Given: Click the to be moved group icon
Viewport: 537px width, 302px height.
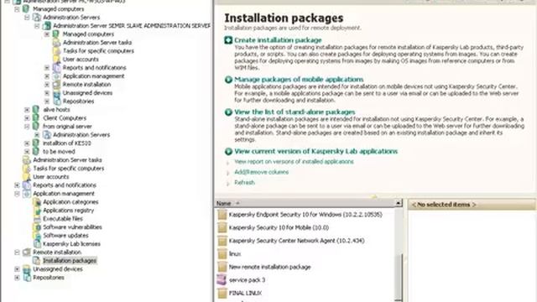Looking at the screenshot, I should pos(36,151).
